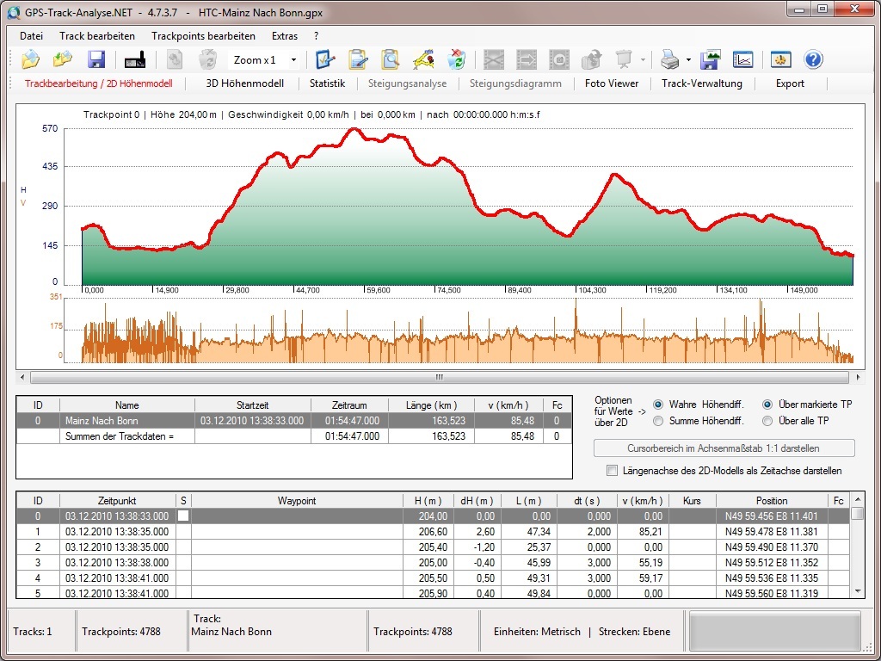The image size is (881, 661).
Task: Select the 'Über alle TP' radio option
Action: (x=767, y=421)
